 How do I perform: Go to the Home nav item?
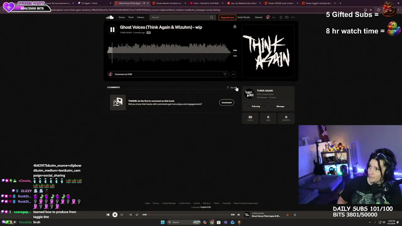(x=122, y=17)
